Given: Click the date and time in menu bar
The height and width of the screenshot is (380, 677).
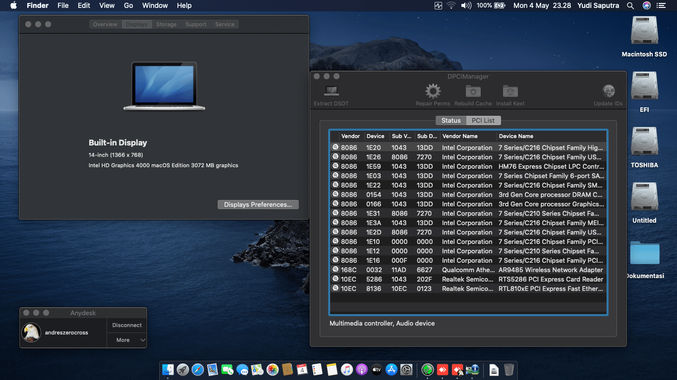Looking at the screenshot, I should (542, 5).
